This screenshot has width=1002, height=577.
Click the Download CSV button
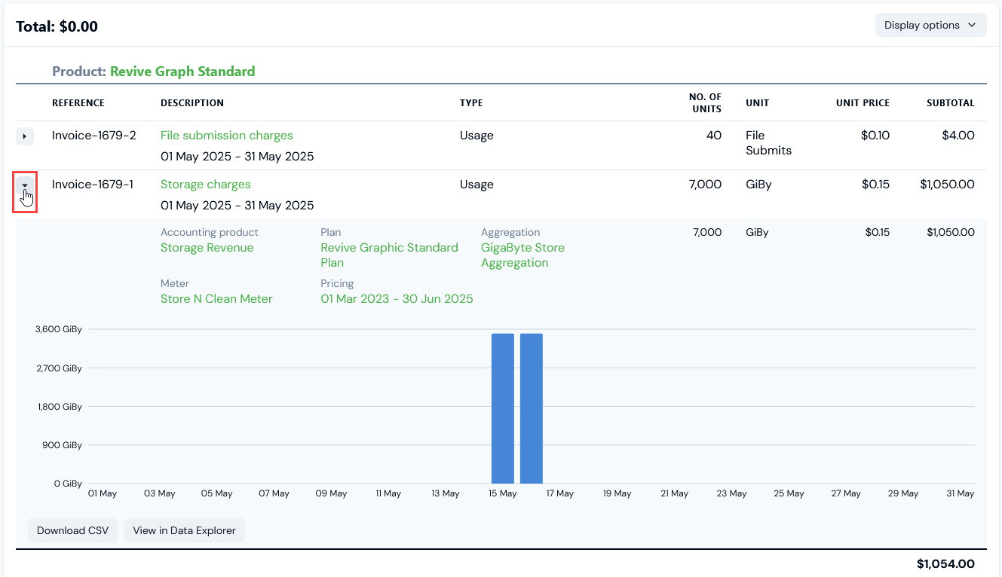click(73, 530)
